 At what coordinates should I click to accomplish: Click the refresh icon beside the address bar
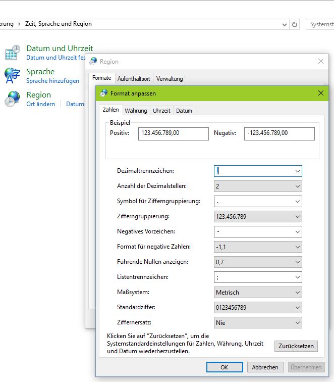(x=295, y=24)
